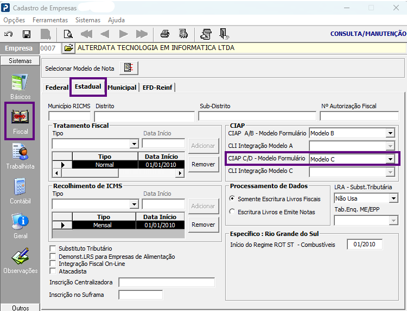Expand CIAP C/D Modelo Formulário dropdown
This screenshot has height=311, width=407.
click(390, 159)
